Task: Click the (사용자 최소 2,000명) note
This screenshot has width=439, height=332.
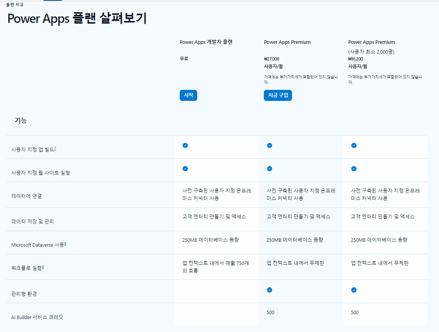Action: click(371, 52)
